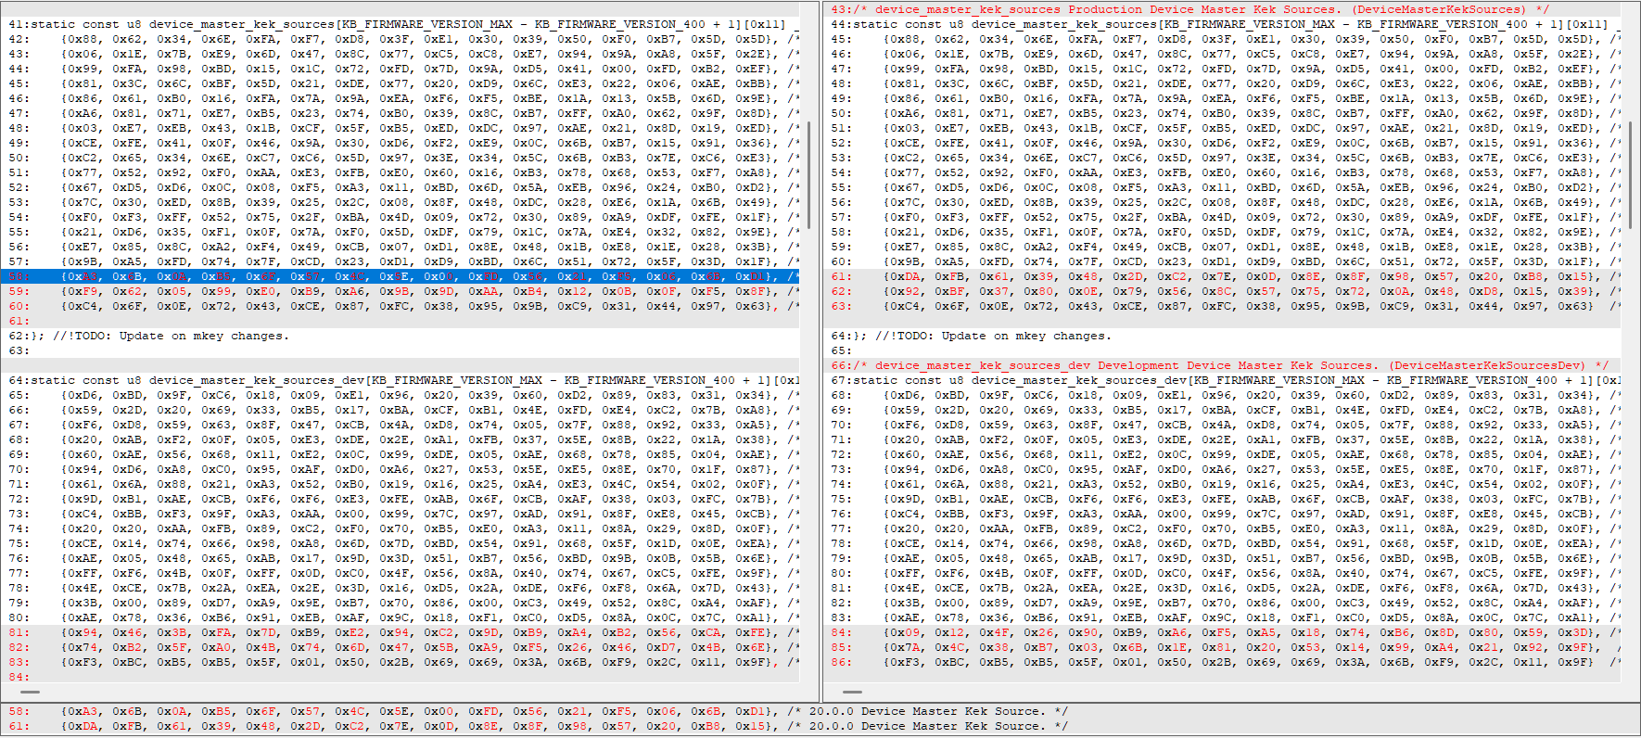This screenshot has height=738, width=1641.
Task: Click left pane line 60 starting with 0xC4
Action: tap(400, 306)
